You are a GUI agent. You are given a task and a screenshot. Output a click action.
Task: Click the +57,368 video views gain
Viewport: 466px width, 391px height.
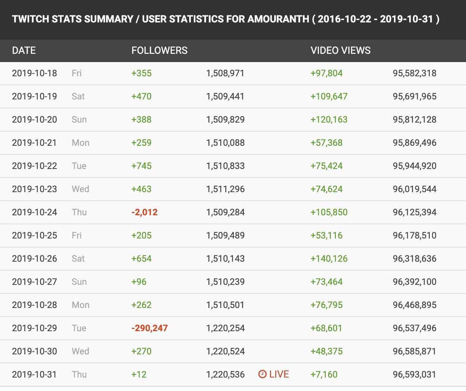click(x=327, y=143)
